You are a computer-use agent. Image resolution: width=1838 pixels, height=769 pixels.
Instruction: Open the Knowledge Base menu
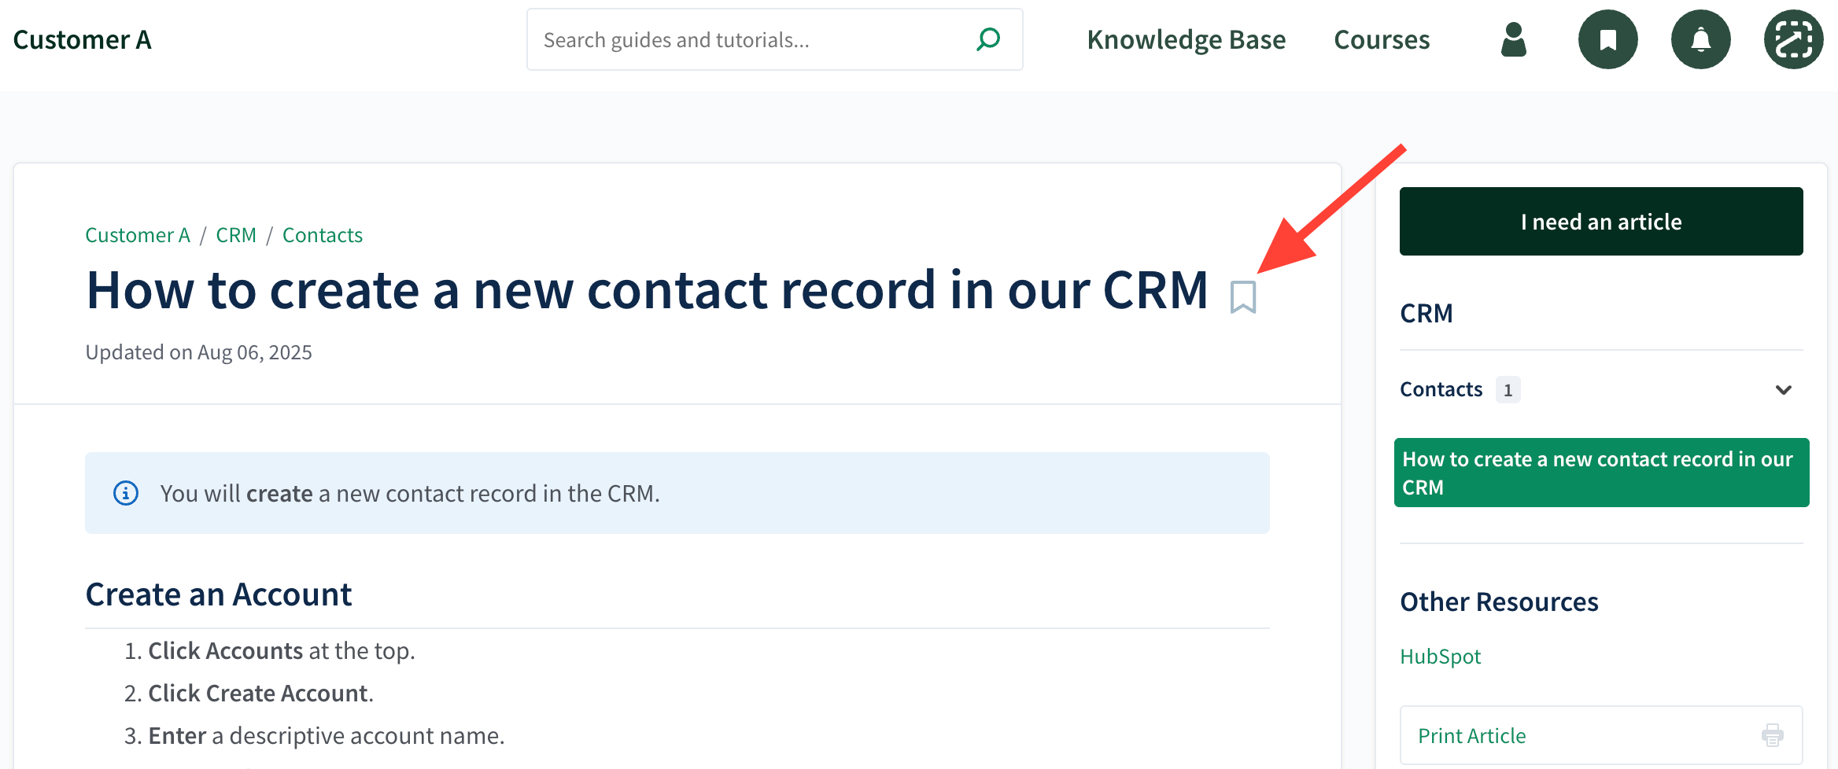pyautogui.click(x=1186, y=39)
